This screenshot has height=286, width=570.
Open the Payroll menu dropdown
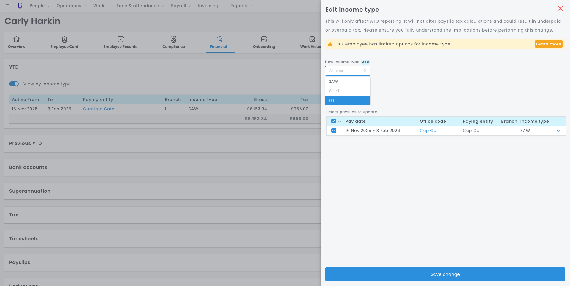181,6
